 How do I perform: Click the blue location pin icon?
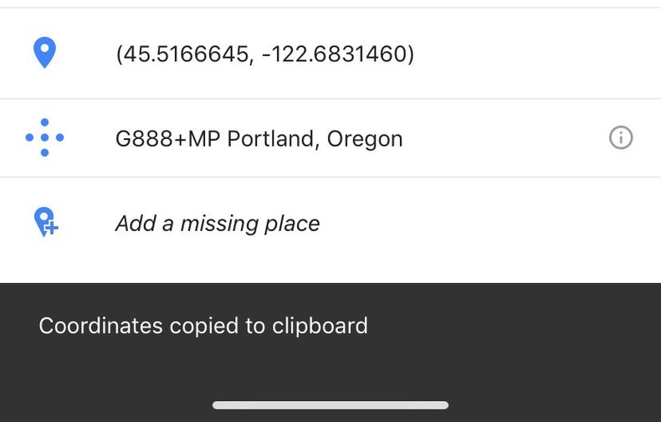44,53
